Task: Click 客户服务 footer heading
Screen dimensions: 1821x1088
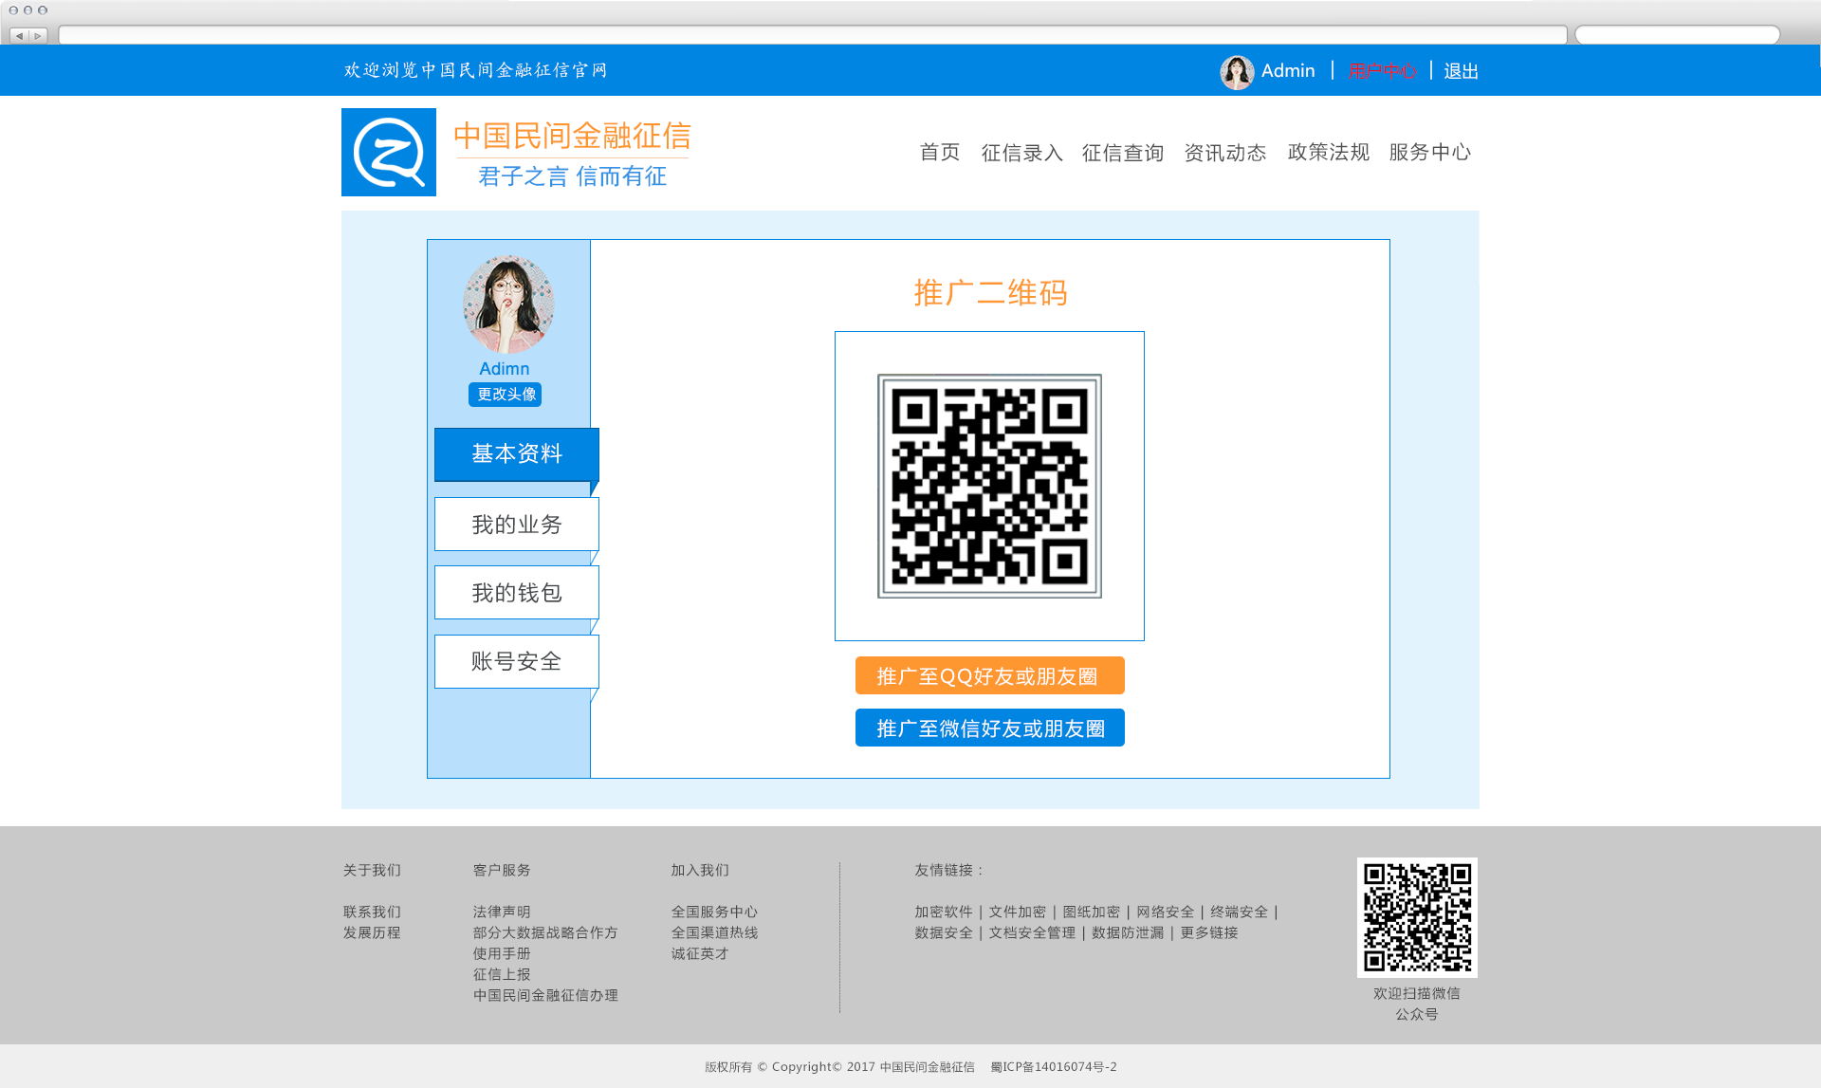Action: 502,870
